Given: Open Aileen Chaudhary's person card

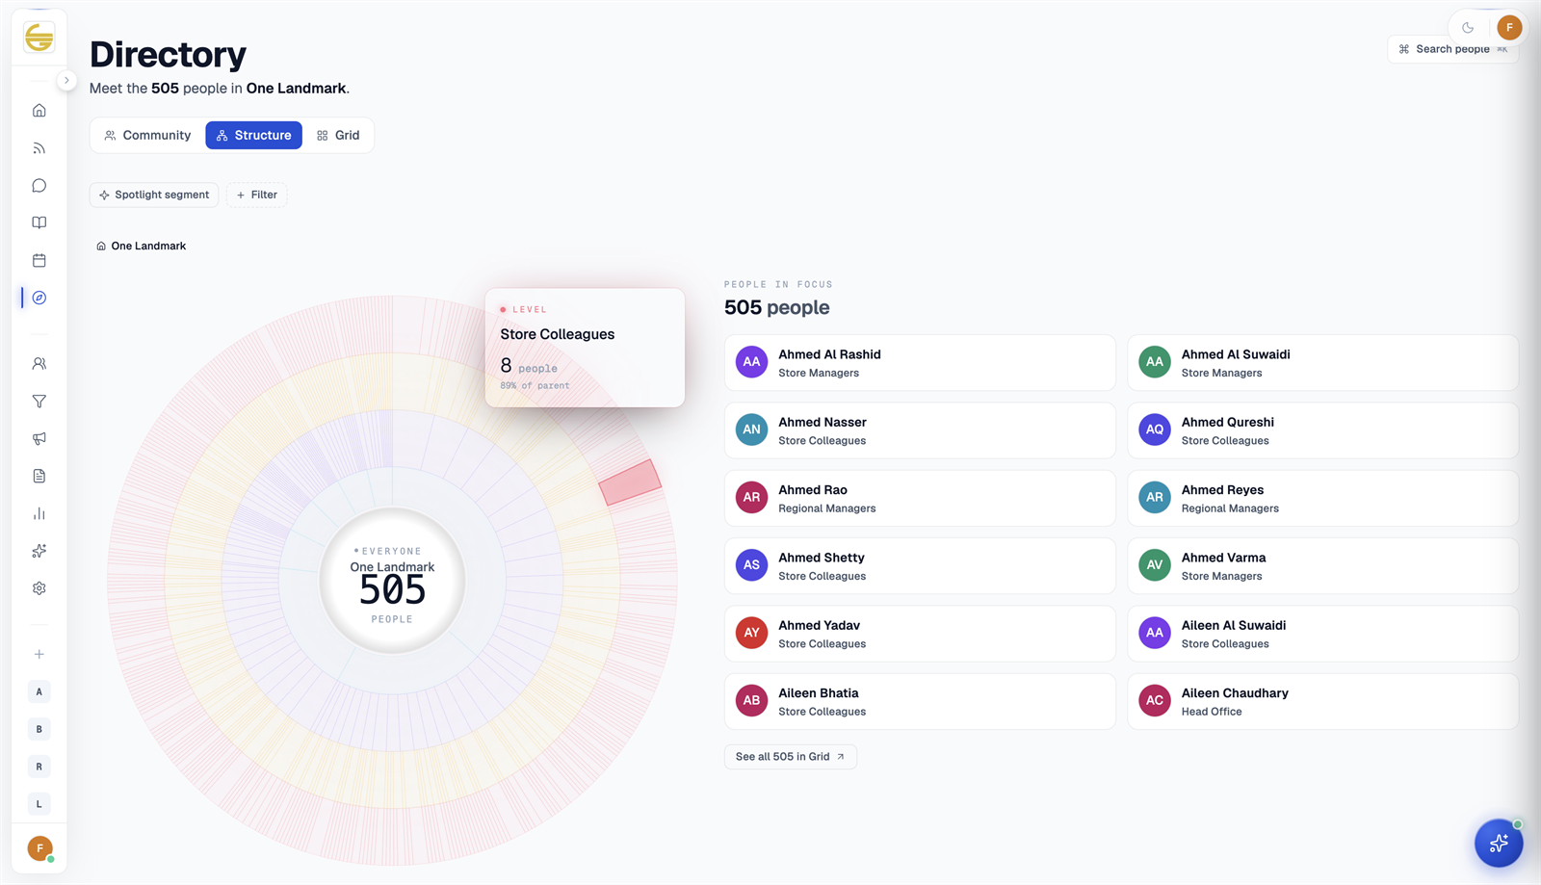Looking at the screenshot, I should (1322, 702).
